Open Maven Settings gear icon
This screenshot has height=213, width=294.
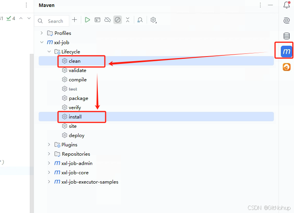[x=153, y=20]
